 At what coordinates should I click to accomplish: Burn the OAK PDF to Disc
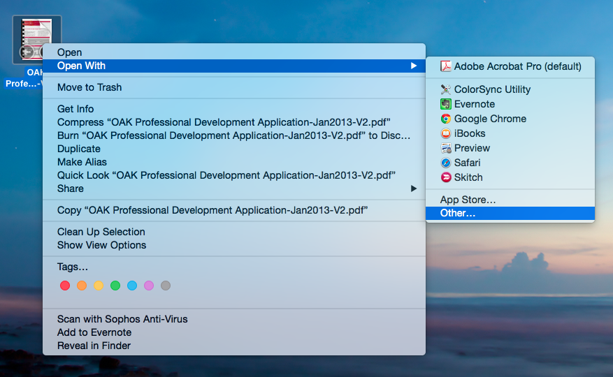234,135
